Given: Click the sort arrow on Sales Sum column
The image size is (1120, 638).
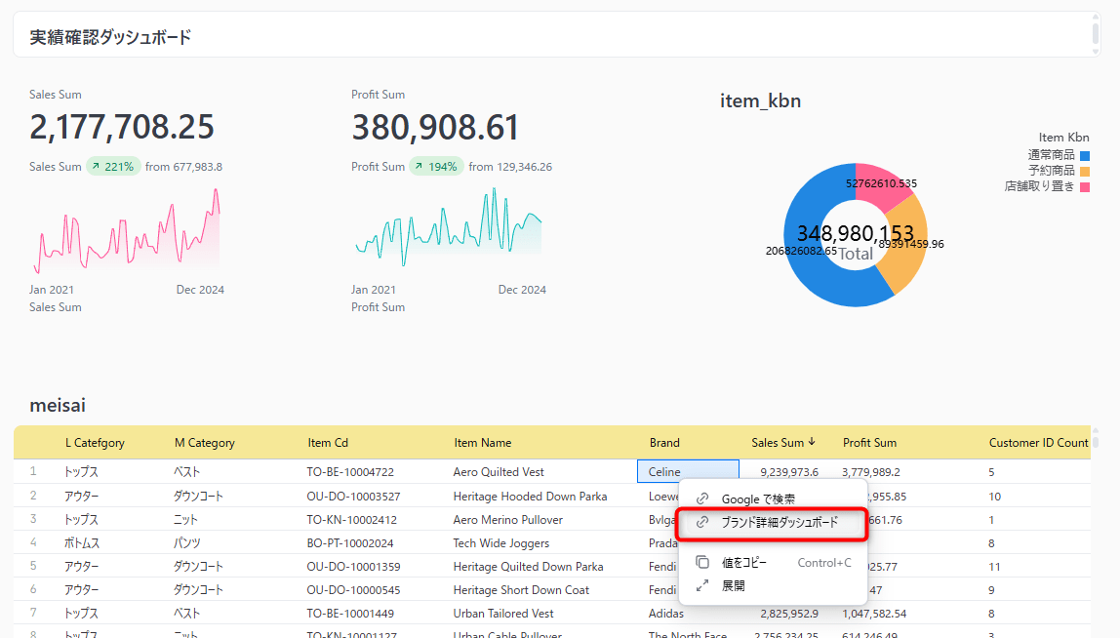Looking at the screenshot, I should (x=812, y=442).
